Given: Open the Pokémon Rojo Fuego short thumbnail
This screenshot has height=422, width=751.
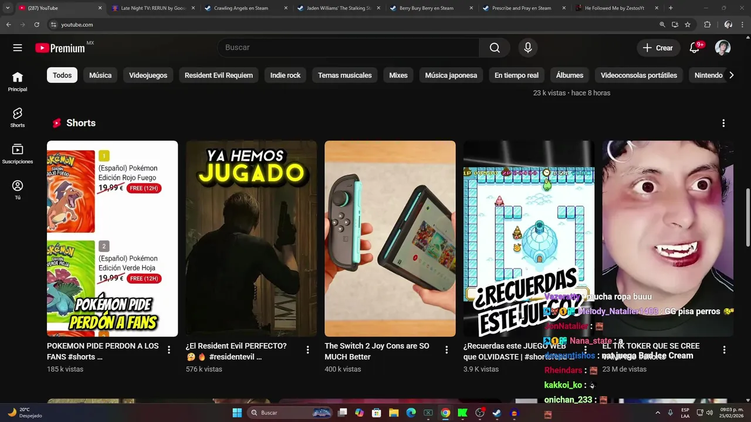Looking at the screenshot, I should pyautogui.click(x=112, y=239).
